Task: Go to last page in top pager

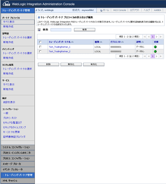Action: pyautogui.click(x=161, y=37)
